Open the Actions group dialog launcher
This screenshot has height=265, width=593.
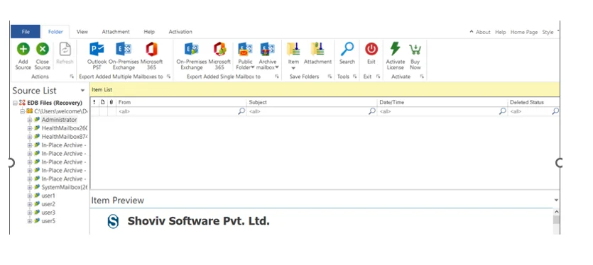tap(72, 77)
